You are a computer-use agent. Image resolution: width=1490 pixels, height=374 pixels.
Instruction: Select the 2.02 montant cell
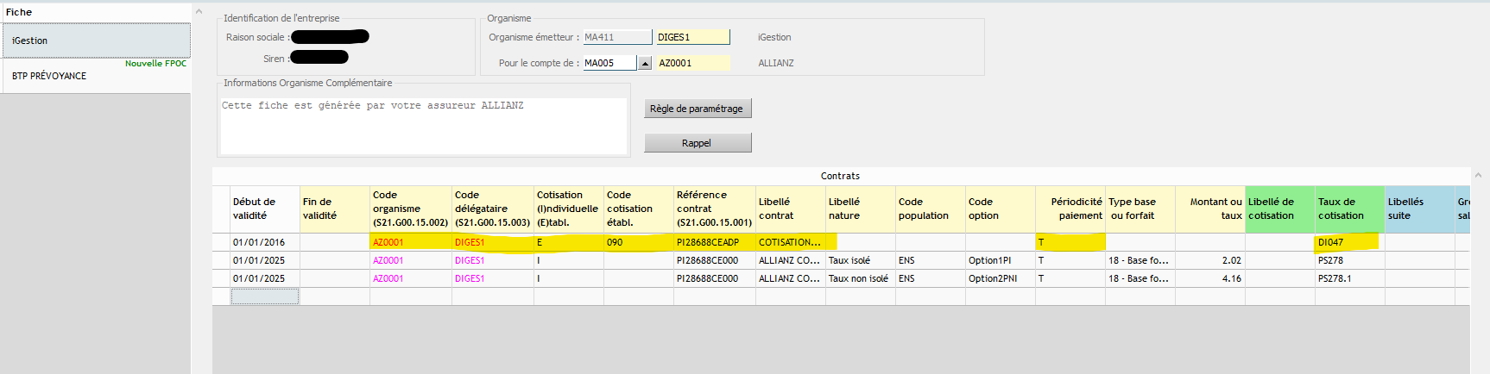point(1210,260)
